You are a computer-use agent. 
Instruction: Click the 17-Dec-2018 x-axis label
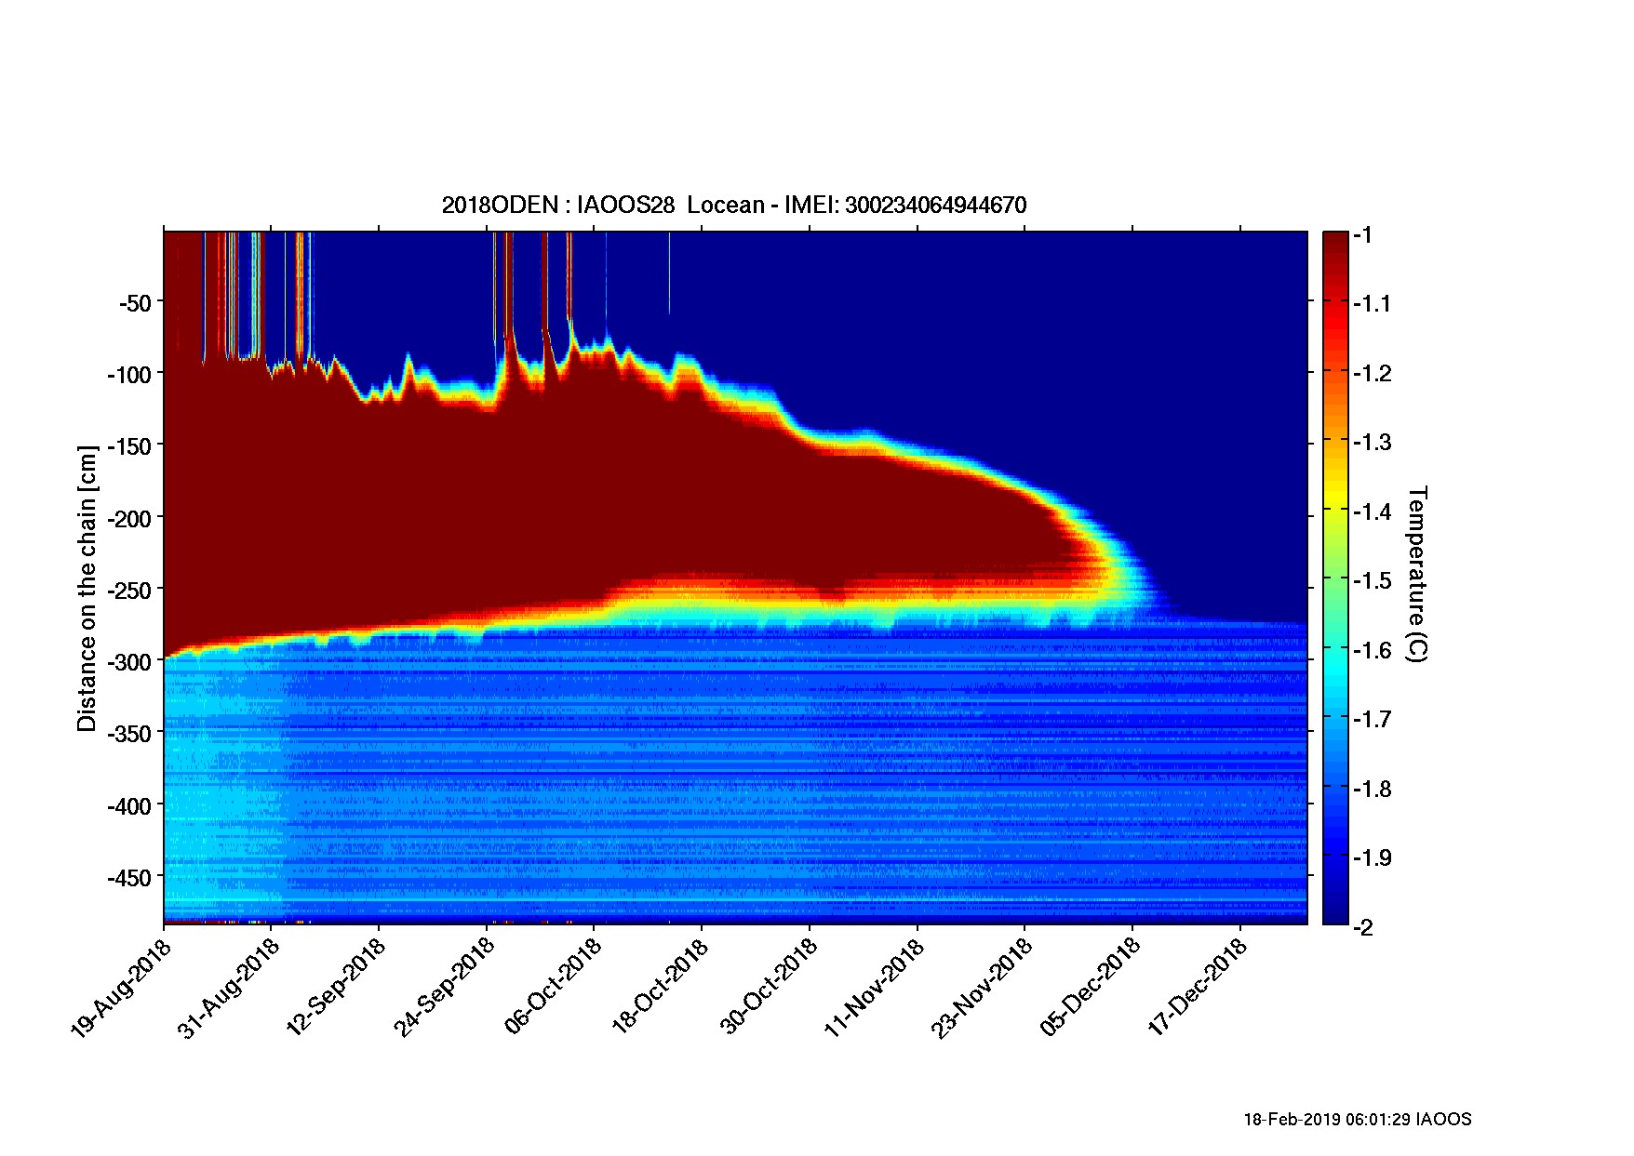[x=1198, y=988]
